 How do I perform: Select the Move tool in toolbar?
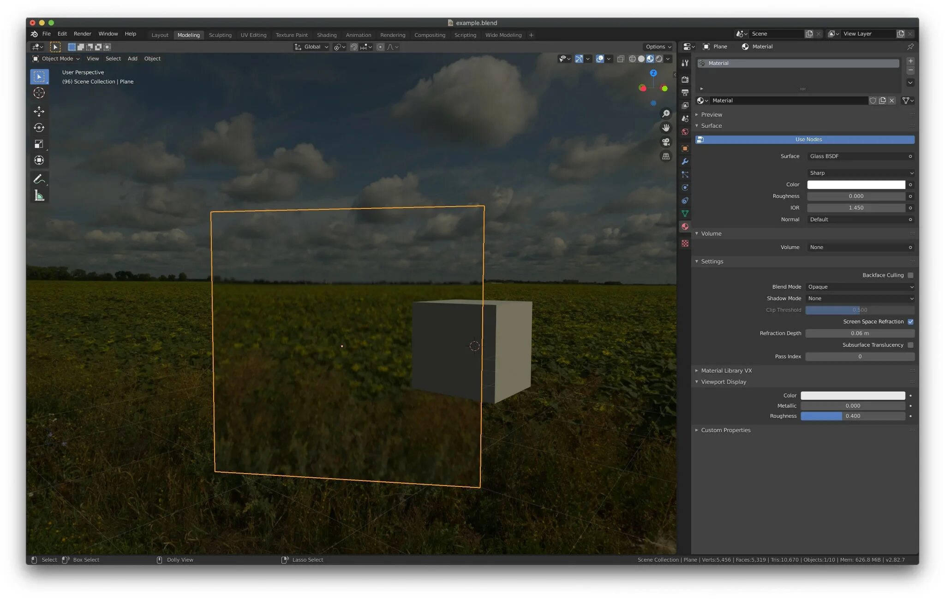click(39, 111)
